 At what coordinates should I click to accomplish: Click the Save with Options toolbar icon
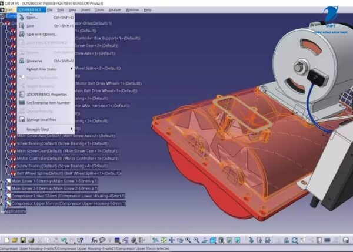(x=268, y=240)
